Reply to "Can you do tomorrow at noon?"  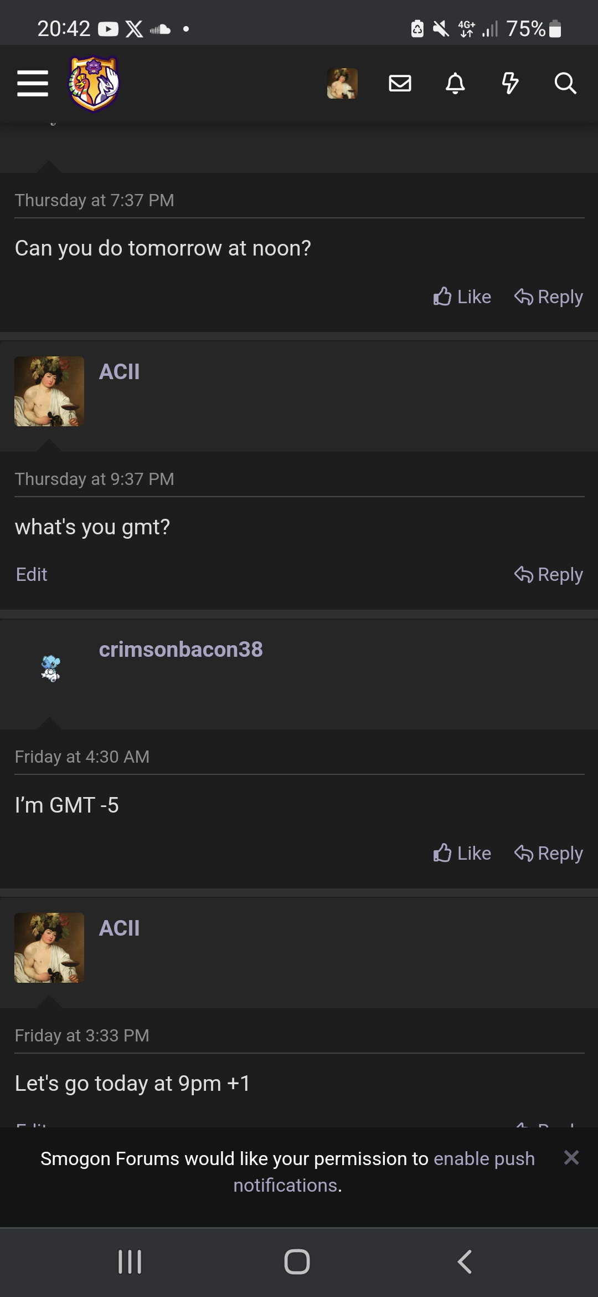[x=548, y=297]
